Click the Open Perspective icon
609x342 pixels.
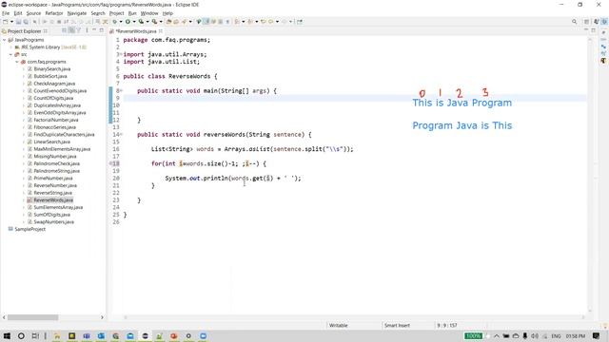587,22
